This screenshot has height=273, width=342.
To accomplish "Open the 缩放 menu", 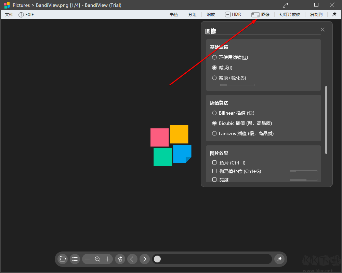I will pos(211,14).
